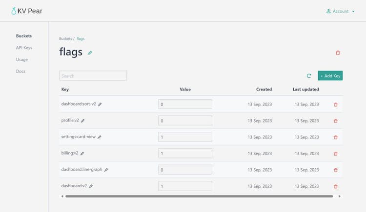Rename the dashboard:sort-v2 key using pencil icon
Screen dimensions: 366x212
100,104
